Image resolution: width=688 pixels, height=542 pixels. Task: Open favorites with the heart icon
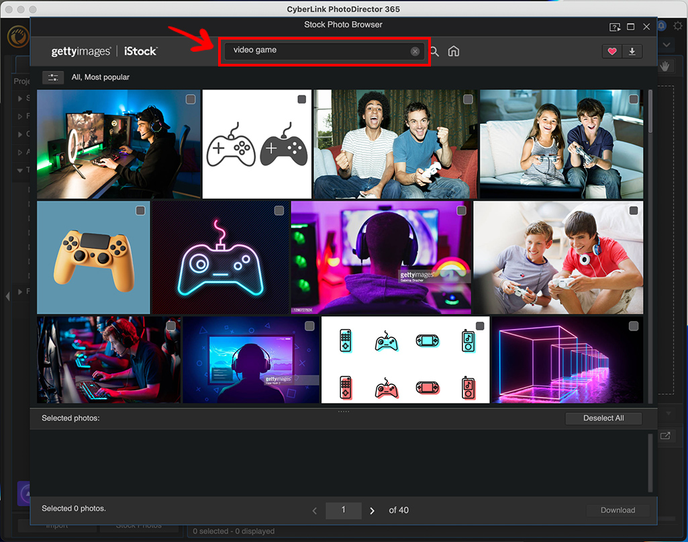(x=611, y=52)
